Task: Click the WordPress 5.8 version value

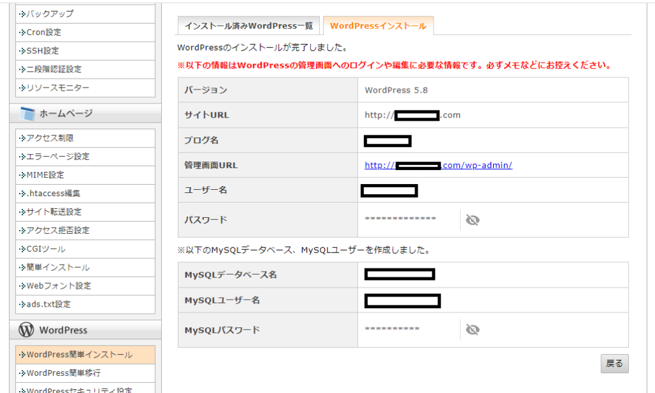Action: coord(396,90)
